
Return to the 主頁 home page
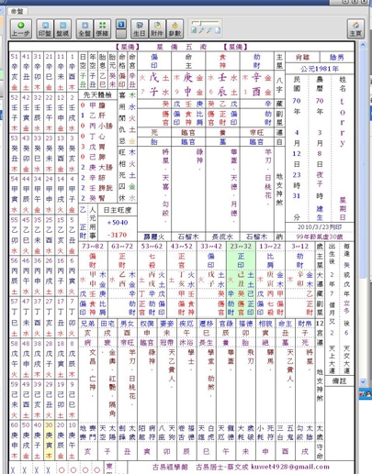(x=355, y=28)
